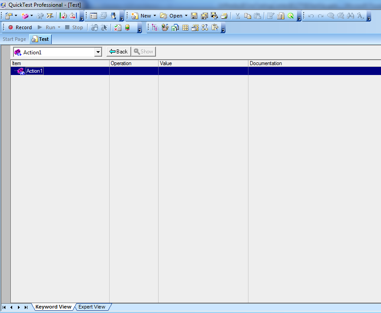Expand the New button dropdown arrow
The width and height of the screenshot is (381, 313).
point(155,16)
